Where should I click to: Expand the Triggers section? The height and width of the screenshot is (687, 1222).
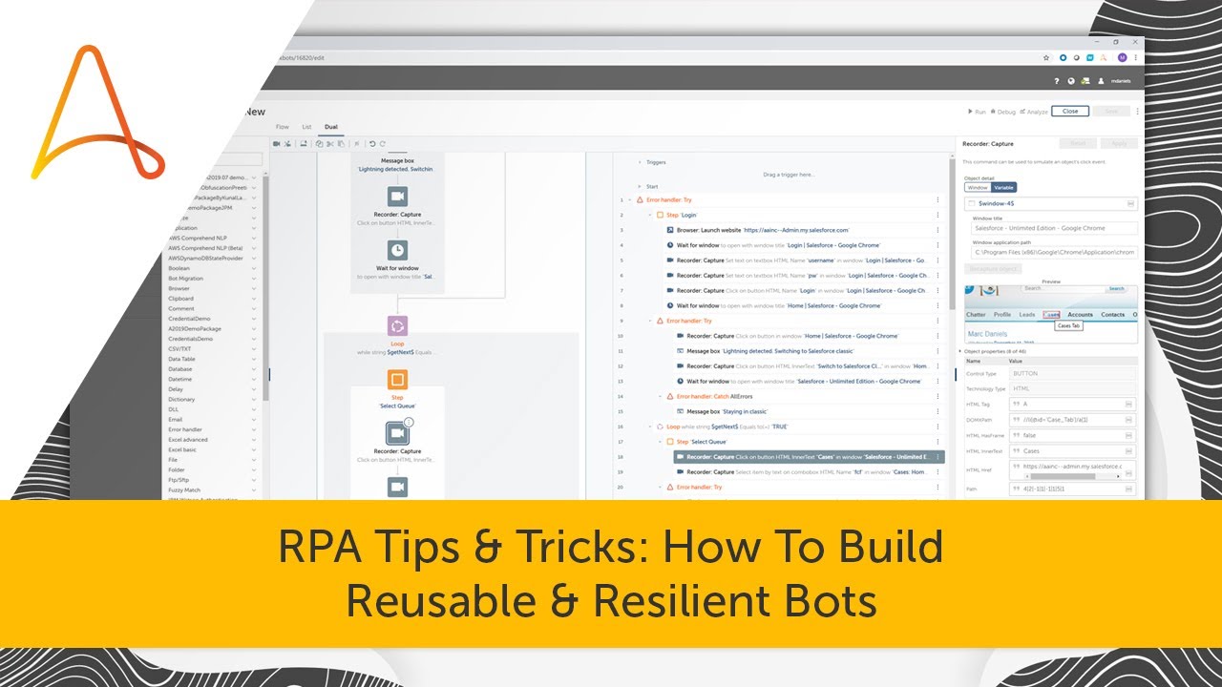[x=640, y=162]
